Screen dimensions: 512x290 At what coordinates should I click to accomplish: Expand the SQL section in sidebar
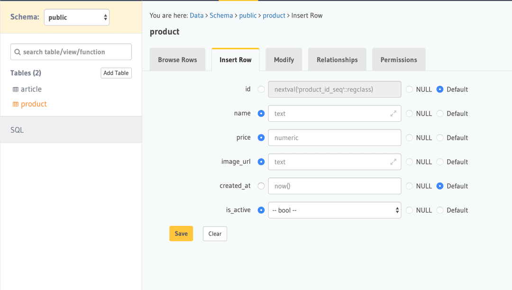pyautogui.click(x=17, y=129)
